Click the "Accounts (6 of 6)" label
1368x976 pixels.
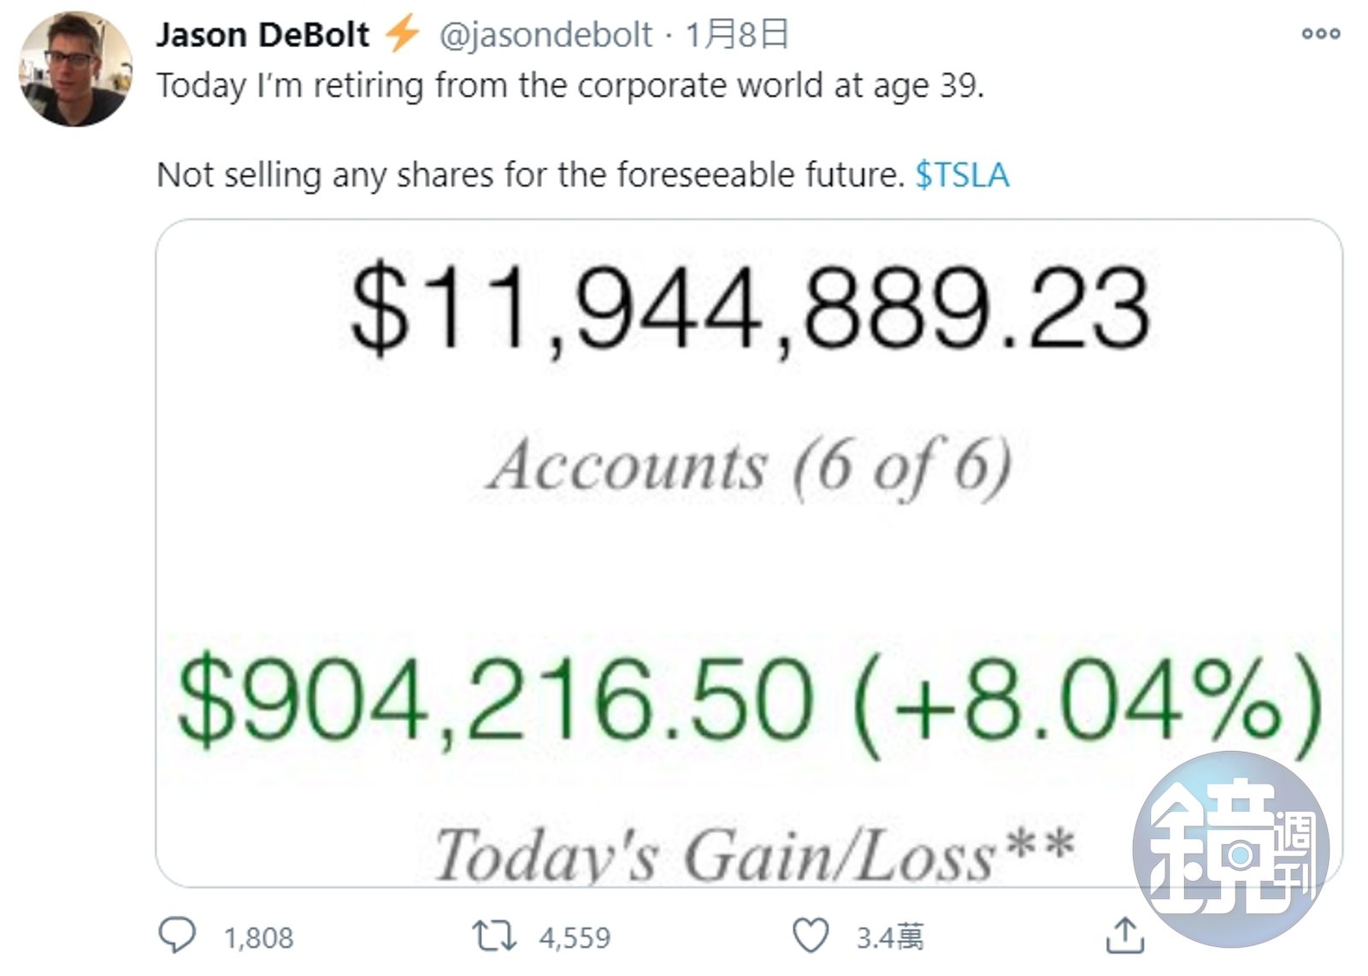coord(750,467)
